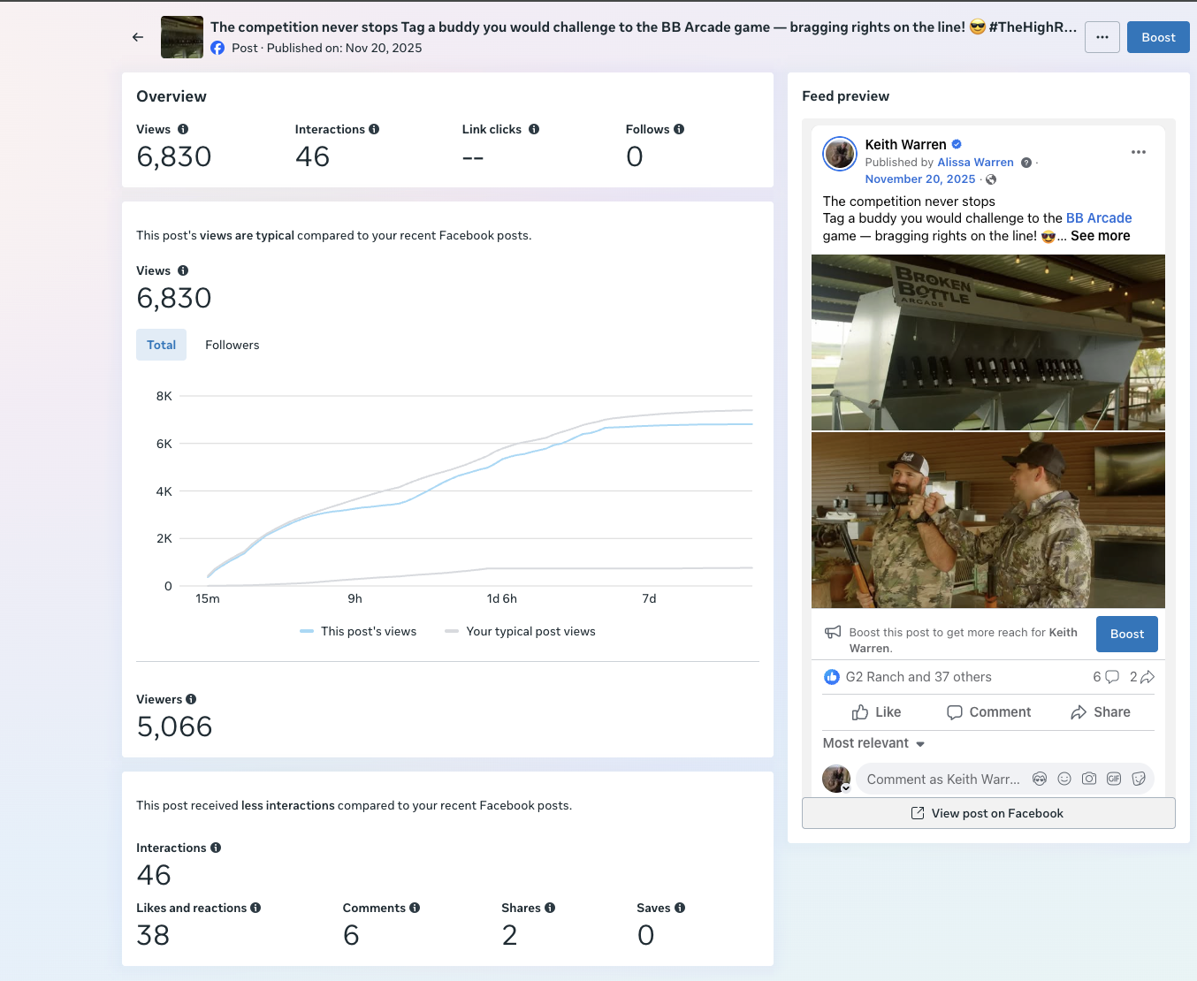Image resolution: width=1197 pixels, height=981 pixels.
Task: Toggle This post's views legend item
Action: tap(358, 631)
